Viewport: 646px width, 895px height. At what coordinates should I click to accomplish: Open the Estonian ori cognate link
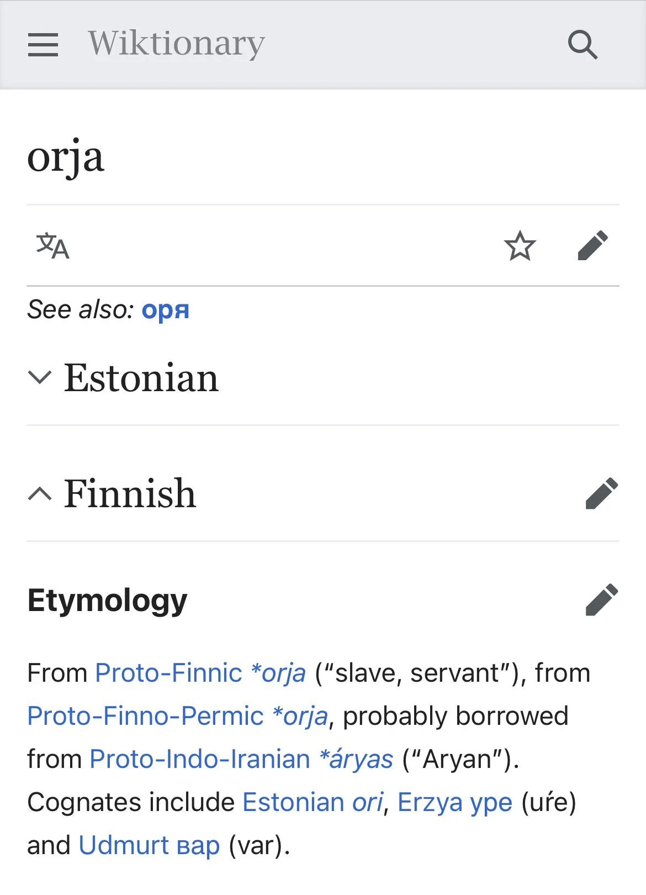367,802
